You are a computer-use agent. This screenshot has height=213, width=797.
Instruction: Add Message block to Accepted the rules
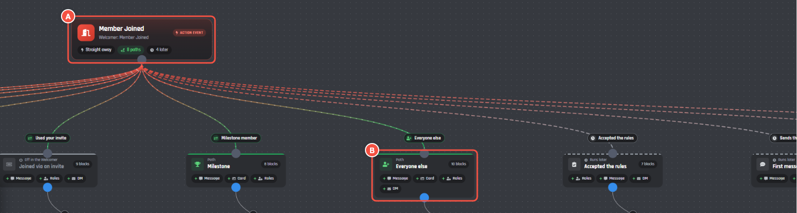click(x=612, y=179)
